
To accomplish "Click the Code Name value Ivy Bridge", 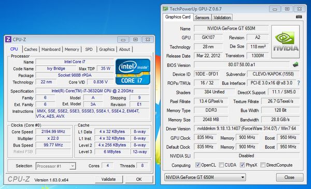I will pyautogui.click(x=56, y=68).
